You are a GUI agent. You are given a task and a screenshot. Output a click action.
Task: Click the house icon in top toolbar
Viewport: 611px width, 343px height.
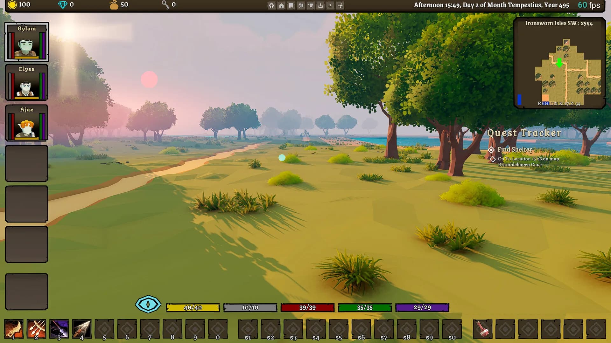281,5
